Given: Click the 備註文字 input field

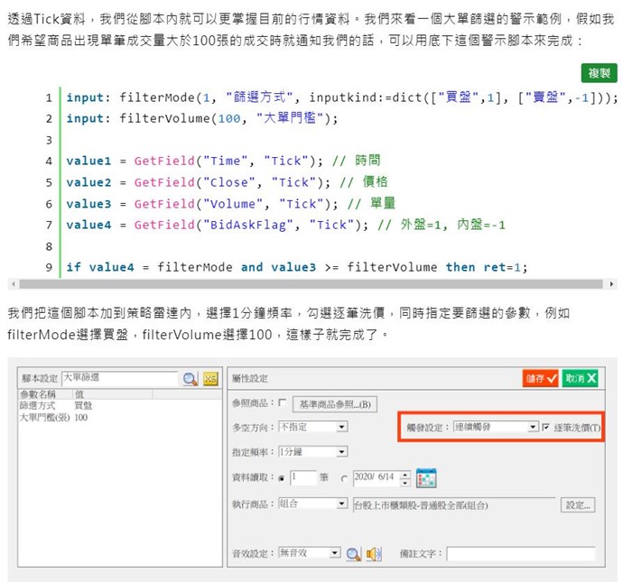Looking at the screenshot, I should coord(521,553).
